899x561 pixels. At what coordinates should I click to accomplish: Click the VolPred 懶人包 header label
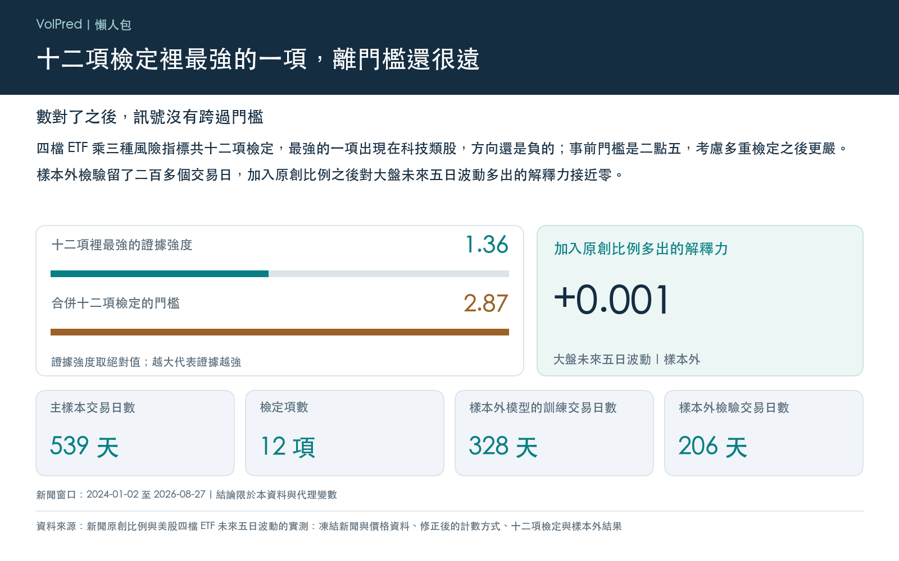[x=84, y=25]
